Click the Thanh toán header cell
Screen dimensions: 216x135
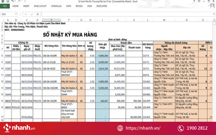click(134, 47)
